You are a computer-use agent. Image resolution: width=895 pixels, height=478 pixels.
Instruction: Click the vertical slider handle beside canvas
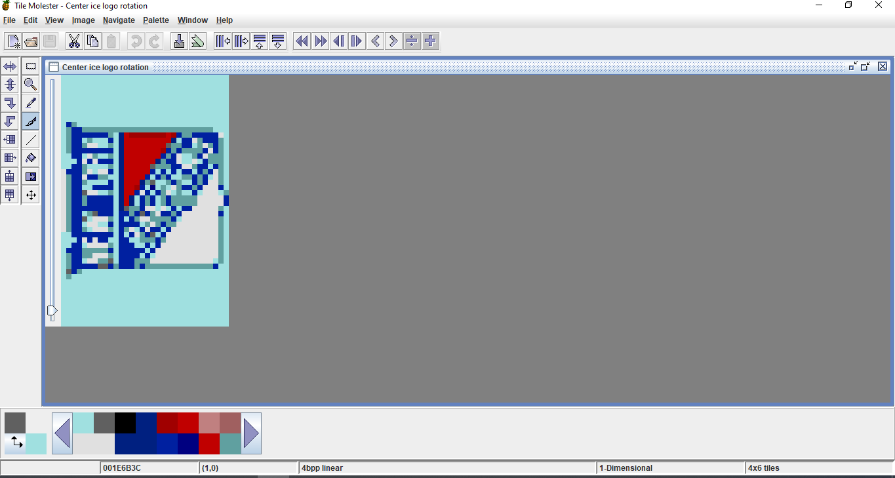tap(52, 310)
